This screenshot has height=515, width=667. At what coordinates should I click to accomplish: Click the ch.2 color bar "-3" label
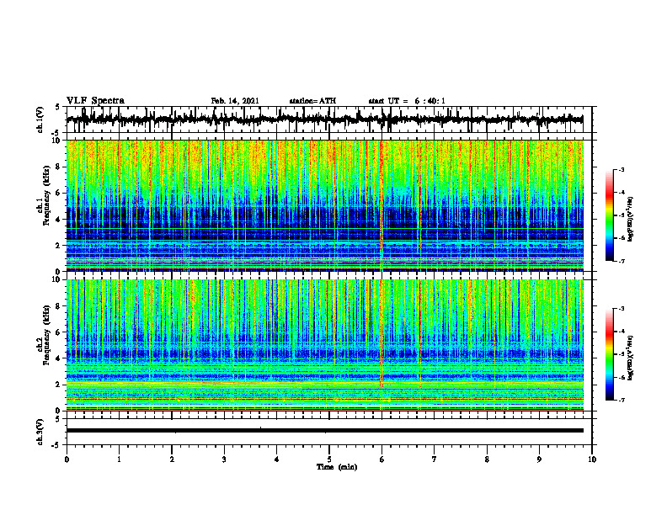click(x=622, y=309)
